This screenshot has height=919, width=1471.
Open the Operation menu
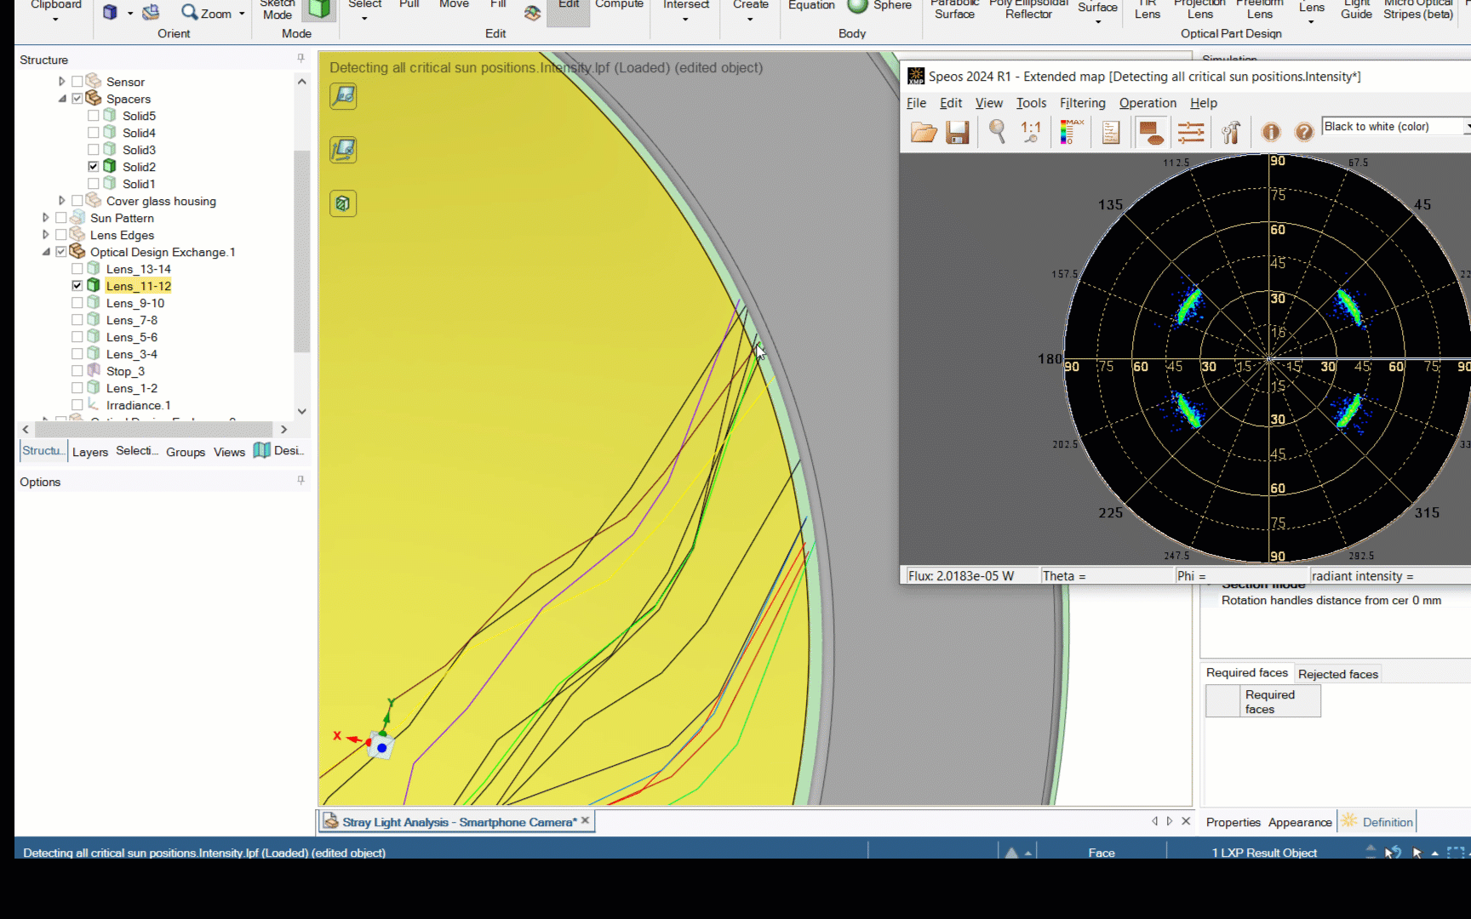tap(1148, 103)
